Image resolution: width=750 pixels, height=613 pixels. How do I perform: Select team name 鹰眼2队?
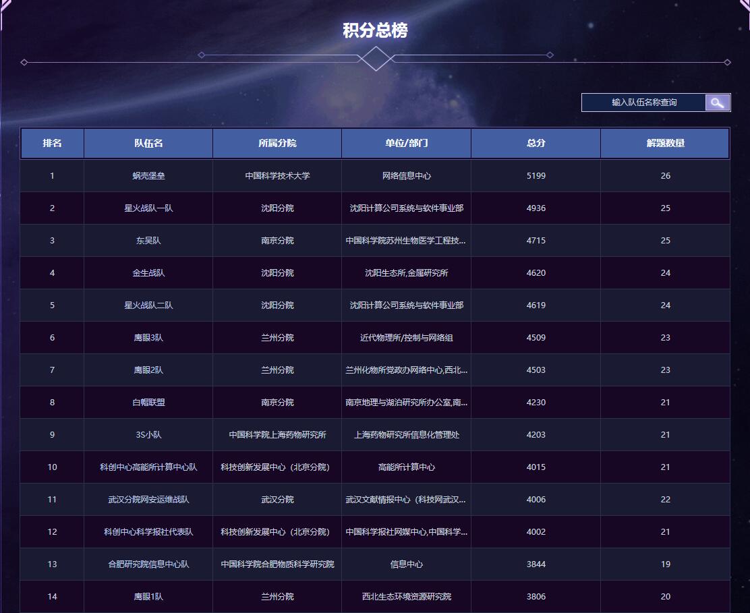click(148, 370)
